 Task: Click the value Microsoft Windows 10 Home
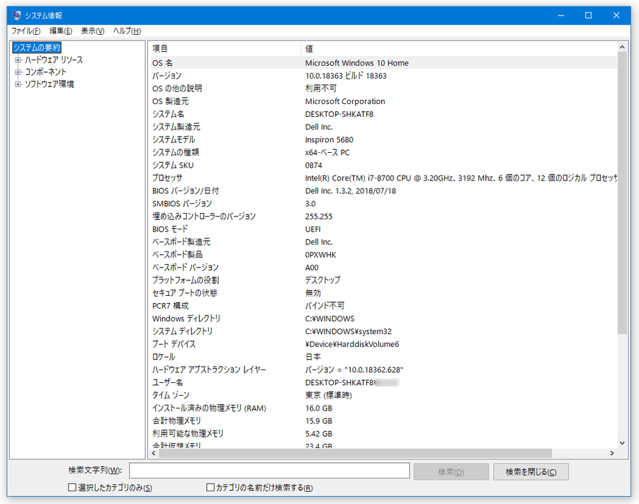pyautogui.click(x=356, y=63)
